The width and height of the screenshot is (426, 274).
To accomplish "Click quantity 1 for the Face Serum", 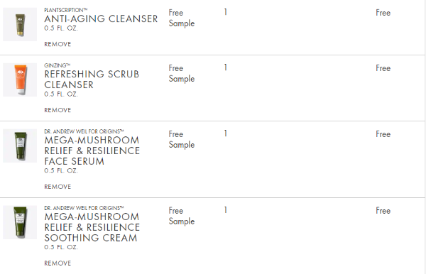I will [x=226, y=133].
